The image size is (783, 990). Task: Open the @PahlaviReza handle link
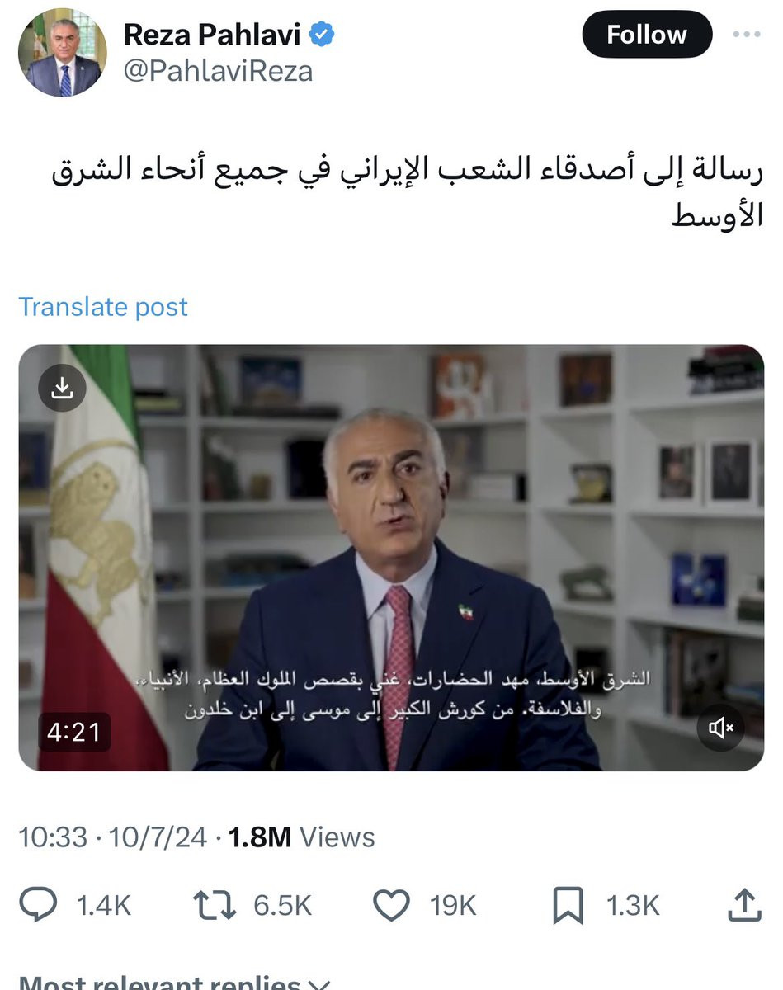[218, 71]
